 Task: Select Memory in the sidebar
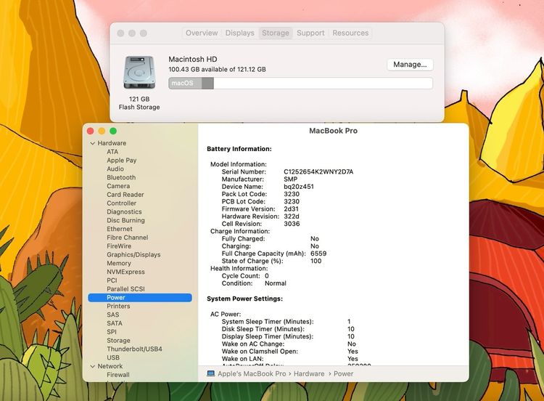119,264
